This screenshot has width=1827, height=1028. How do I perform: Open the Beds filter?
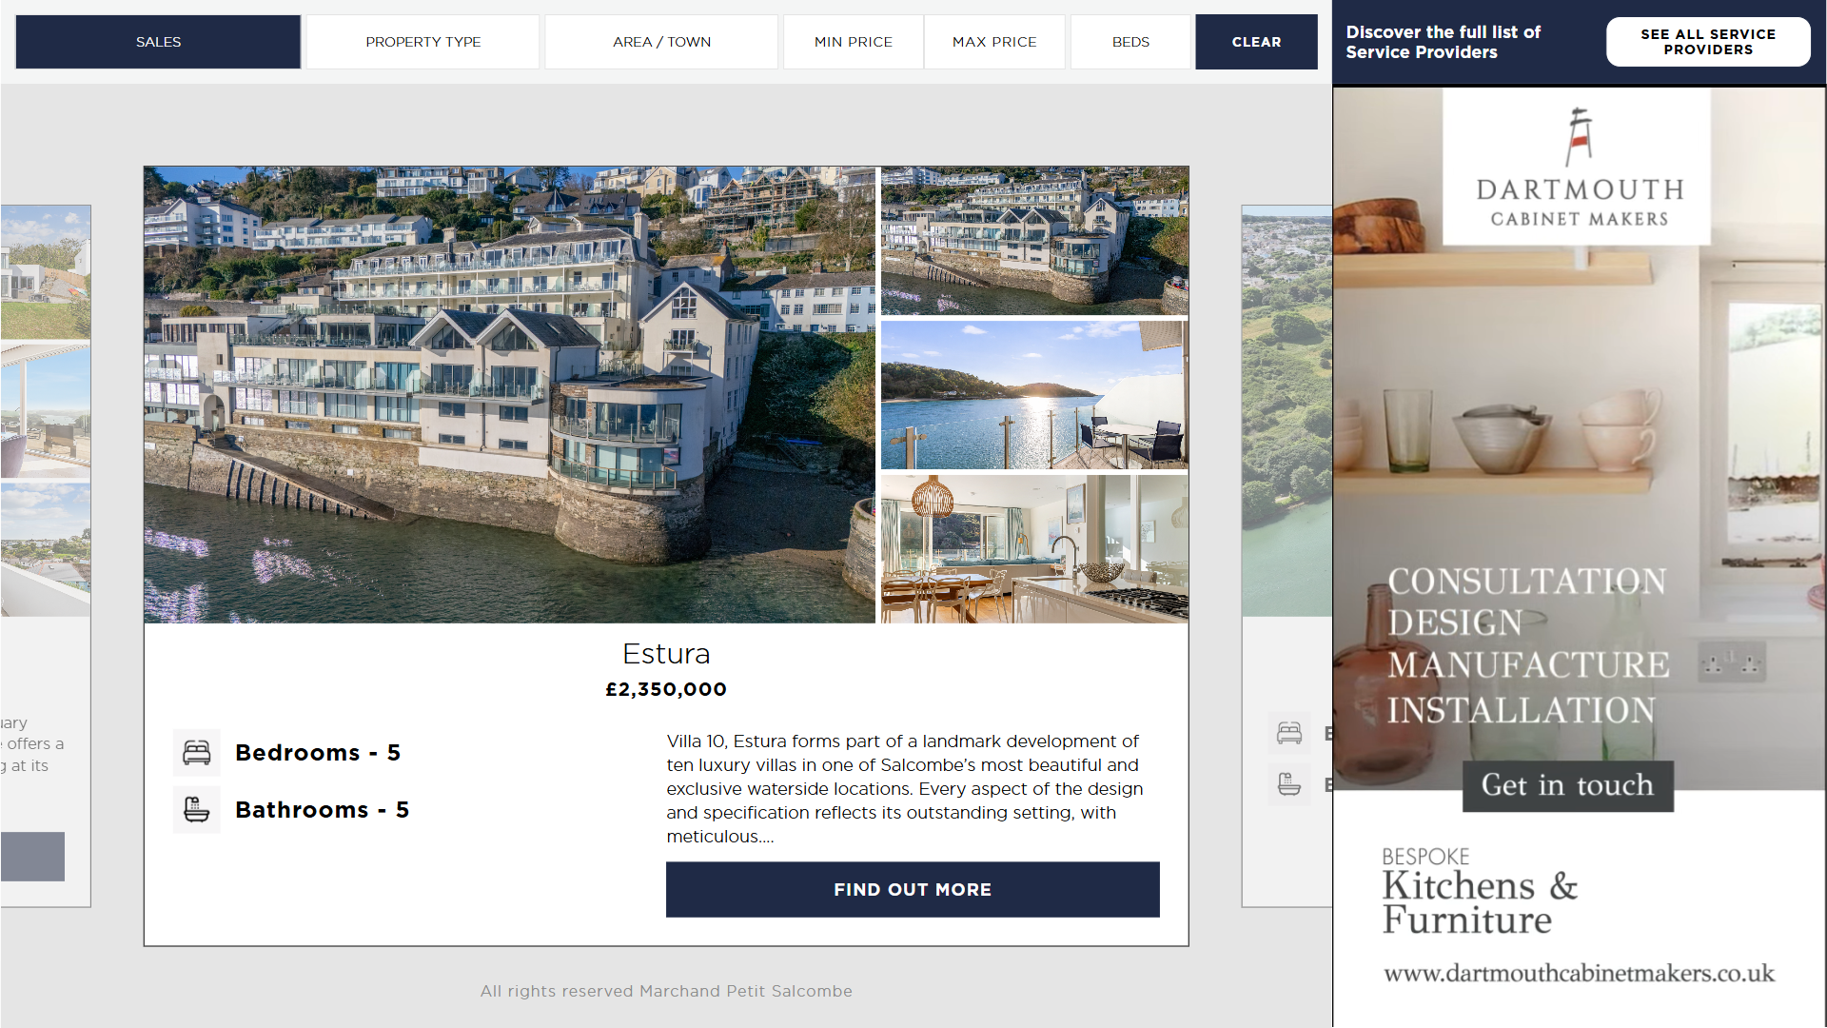(1130, 42)
